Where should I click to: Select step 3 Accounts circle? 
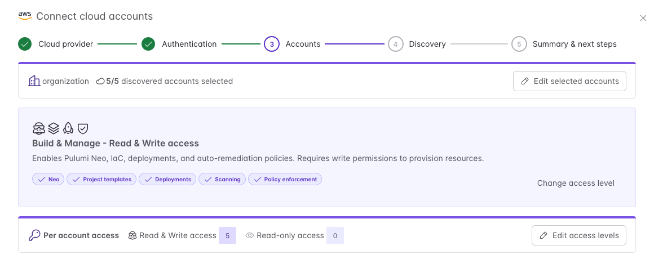coord(272,44)
